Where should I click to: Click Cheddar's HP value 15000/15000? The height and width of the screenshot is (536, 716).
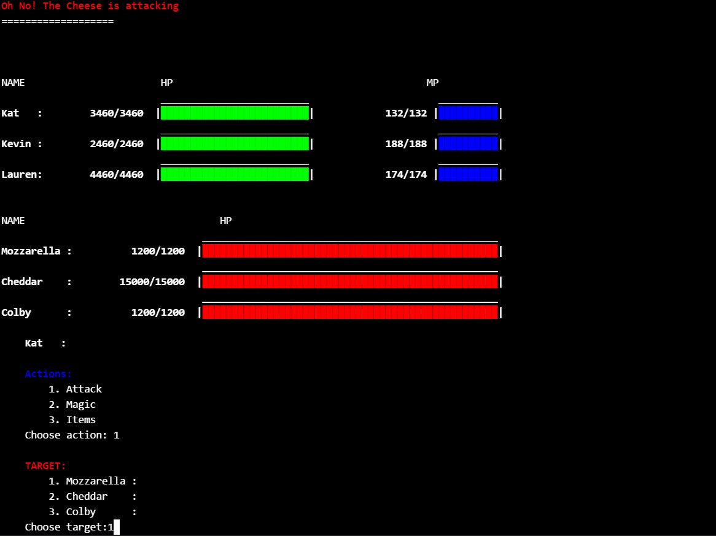pos(152,281)
